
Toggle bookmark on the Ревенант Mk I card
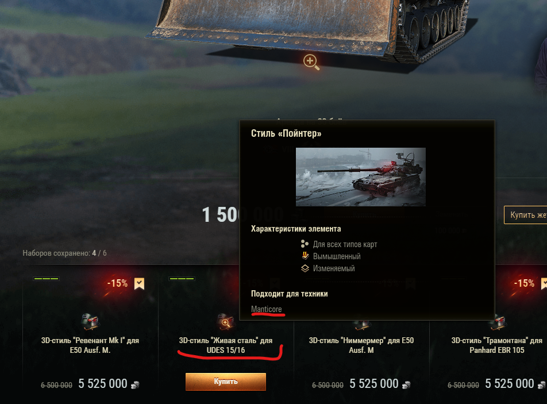pos(139,284)
